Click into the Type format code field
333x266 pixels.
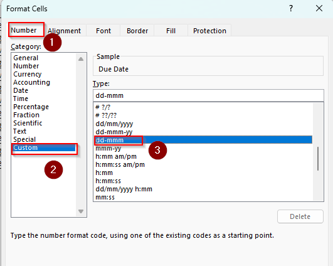208,95
